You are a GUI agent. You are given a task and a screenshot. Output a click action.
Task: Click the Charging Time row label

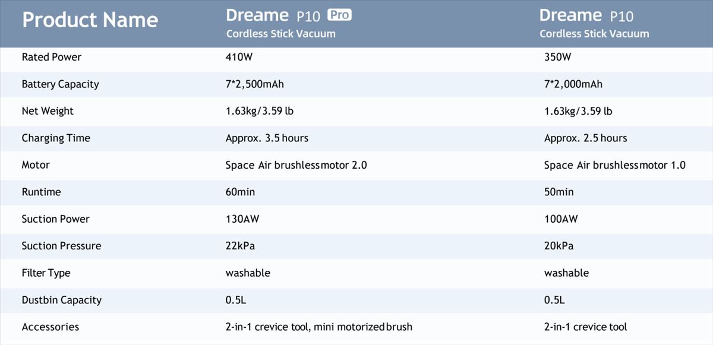point(56,138)
